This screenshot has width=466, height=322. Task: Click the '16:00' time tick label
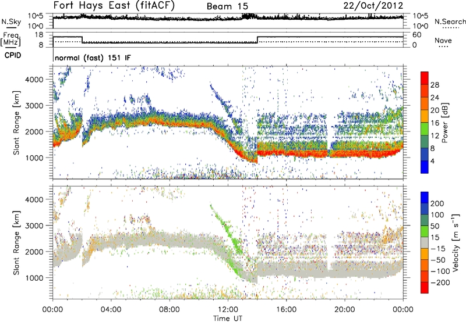coord(286,310)
